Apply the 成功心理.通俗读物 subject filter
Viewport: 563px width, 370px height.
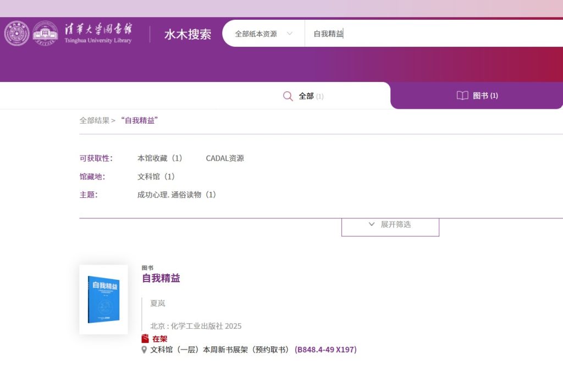click(176, 195)
